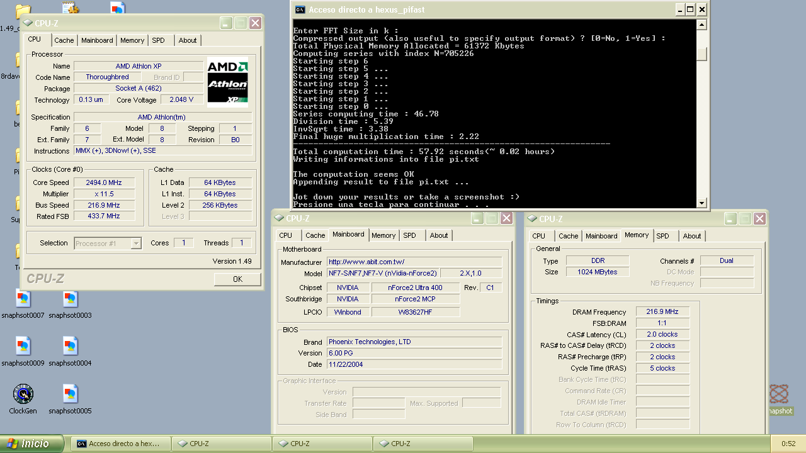Click Cycle Time value 5 clocks

coord(662,368)
